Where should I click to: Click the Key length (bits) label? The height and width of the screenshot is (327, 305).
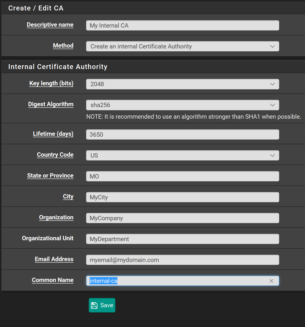pyautogui.click(x=51, y=84)
